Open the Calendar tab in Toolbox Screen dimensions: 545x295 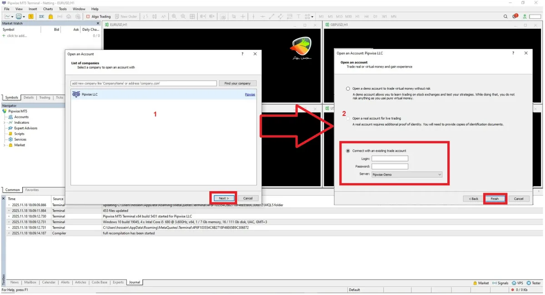click(49, 282)
